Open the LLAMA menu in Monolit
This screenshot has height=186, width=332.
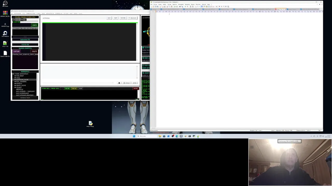point(38,13)
